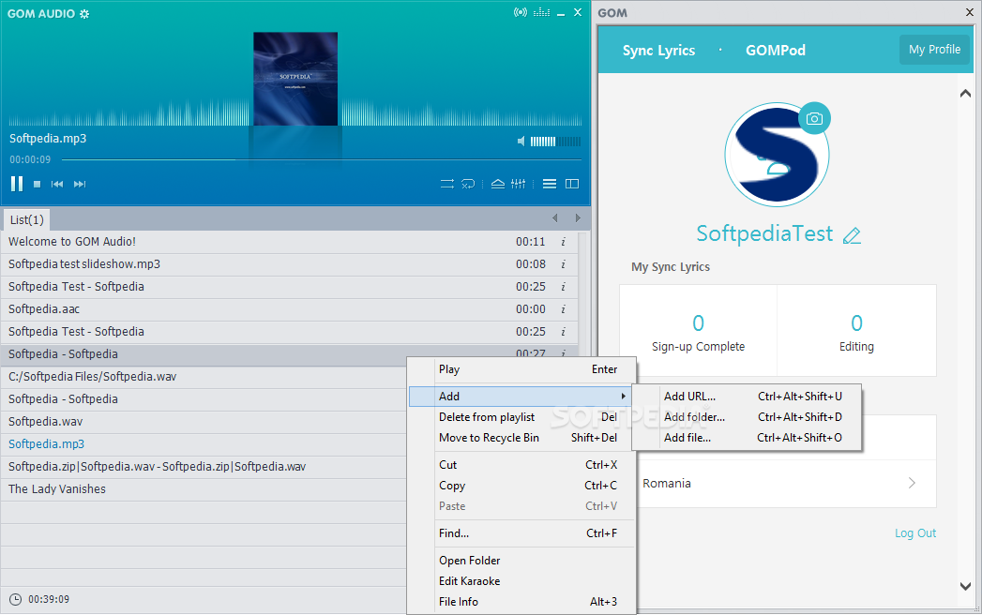Select the List(1) playlist tab

click(x=27, y=219)
